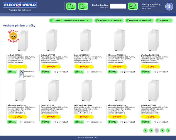
Task: Open the blue info icon
Action: pyautogui.click(x=169, y=6)
